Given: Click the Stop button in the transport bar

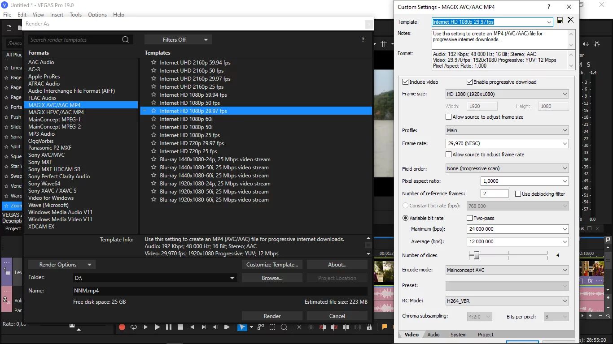Looking at the screenshot, I should 180,327.
